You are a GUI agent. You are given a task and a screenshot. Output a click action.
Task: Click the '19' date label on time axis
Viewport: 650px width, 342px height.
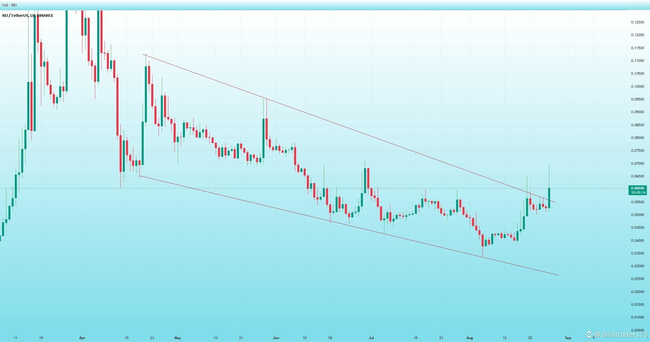pyautogui.click(x=41, y=338)
